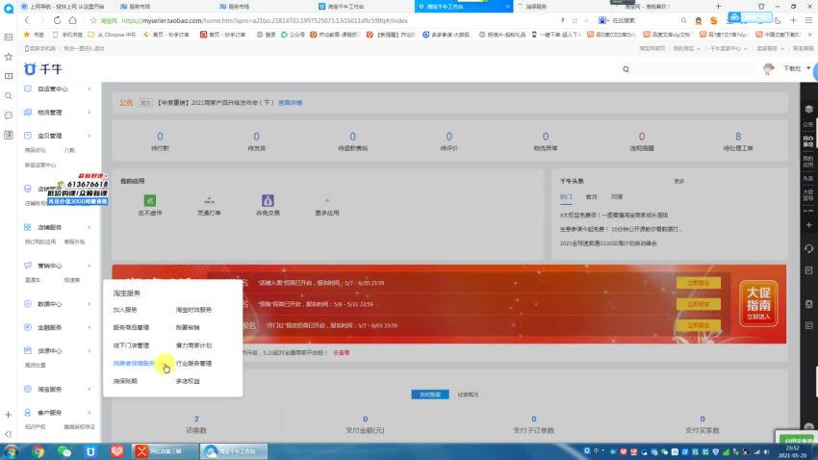Open the headline starting with 2021全球速卖通
Viewport: 818px width, 460px height.
[x=608, y=243]
